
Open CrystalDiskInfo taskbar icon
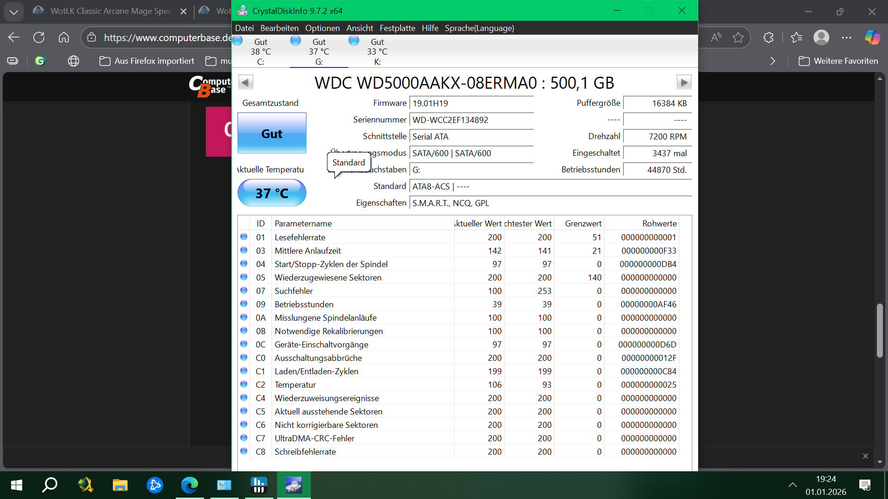tap(293, 485)
